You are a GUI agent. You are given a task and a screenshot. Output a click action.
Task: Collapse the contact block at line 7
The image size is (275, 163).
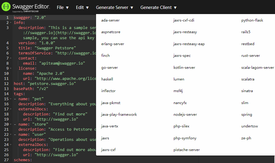click(x=11, y=58)
